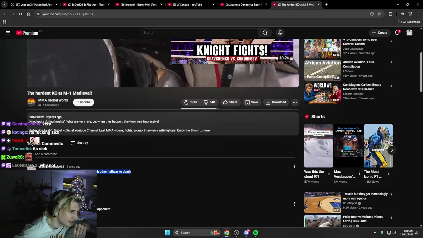Open Discord from the taskbar
Viewport: 423px width, 238px height.
point(246,233)
